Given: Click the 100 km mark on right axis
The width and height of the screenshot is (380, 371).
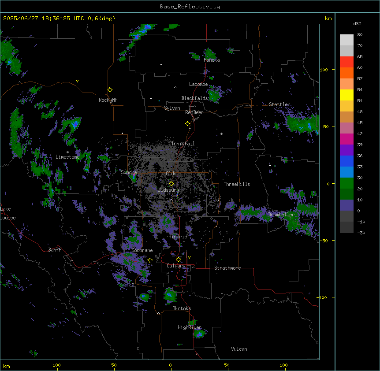Looking at the screenshot, I should (x=324, y=70).
